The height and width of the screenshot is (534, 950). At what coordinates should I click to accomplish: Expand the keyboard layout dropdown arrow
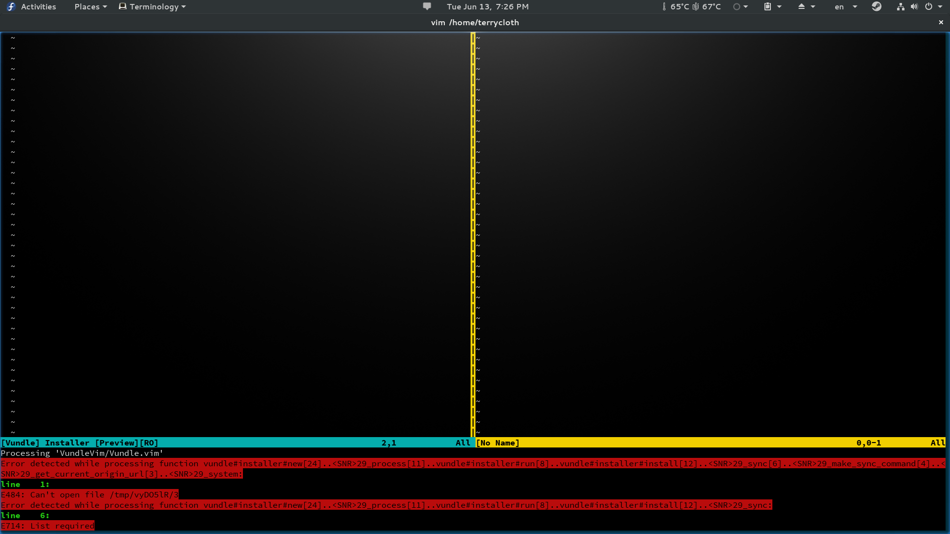(855, 6)
